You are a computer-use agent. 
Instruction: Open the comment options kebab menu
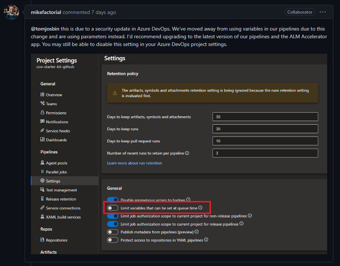point(323,12)
